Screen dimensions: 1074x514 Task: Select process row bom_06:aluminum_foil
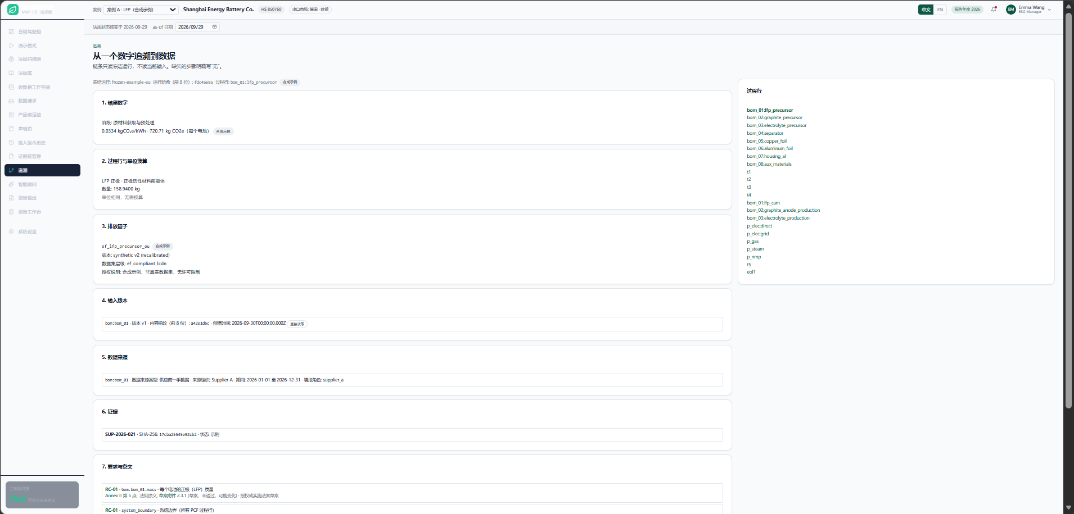(770, 148)
